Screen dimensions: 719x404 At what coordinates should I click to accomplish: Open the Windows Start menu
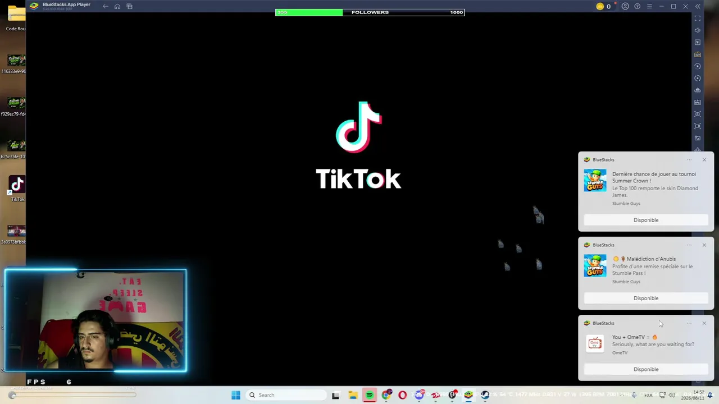(x=236, y=395)
